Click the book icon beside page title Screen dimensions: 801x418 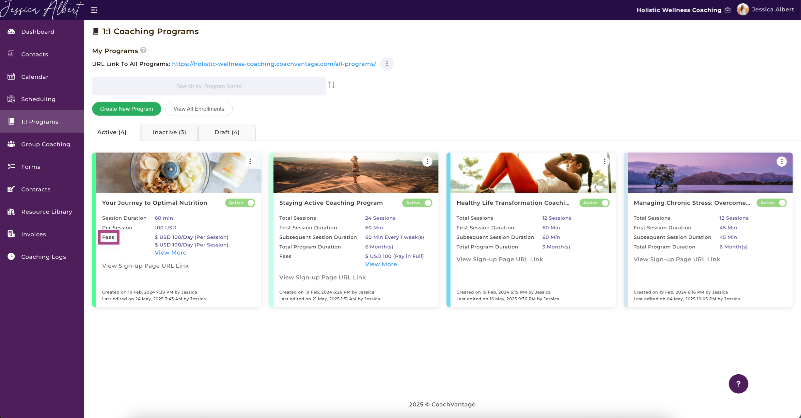coord(96,31)
